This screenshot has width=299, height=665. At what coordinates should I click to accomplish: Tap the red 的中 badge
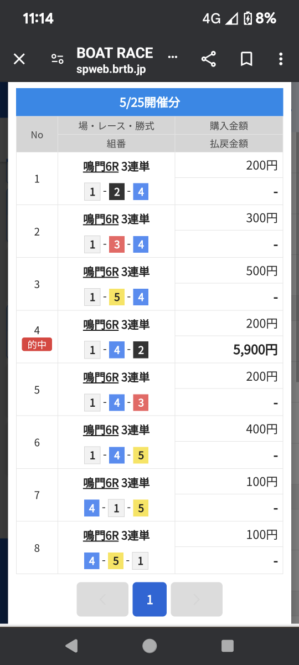pyautogui.click(x=37, y=345)
